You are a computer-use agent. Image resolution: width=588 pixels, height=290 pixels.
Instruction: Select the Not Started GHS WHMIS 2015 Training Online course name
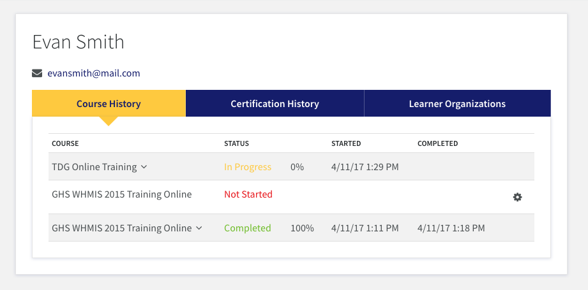[122, 194]
